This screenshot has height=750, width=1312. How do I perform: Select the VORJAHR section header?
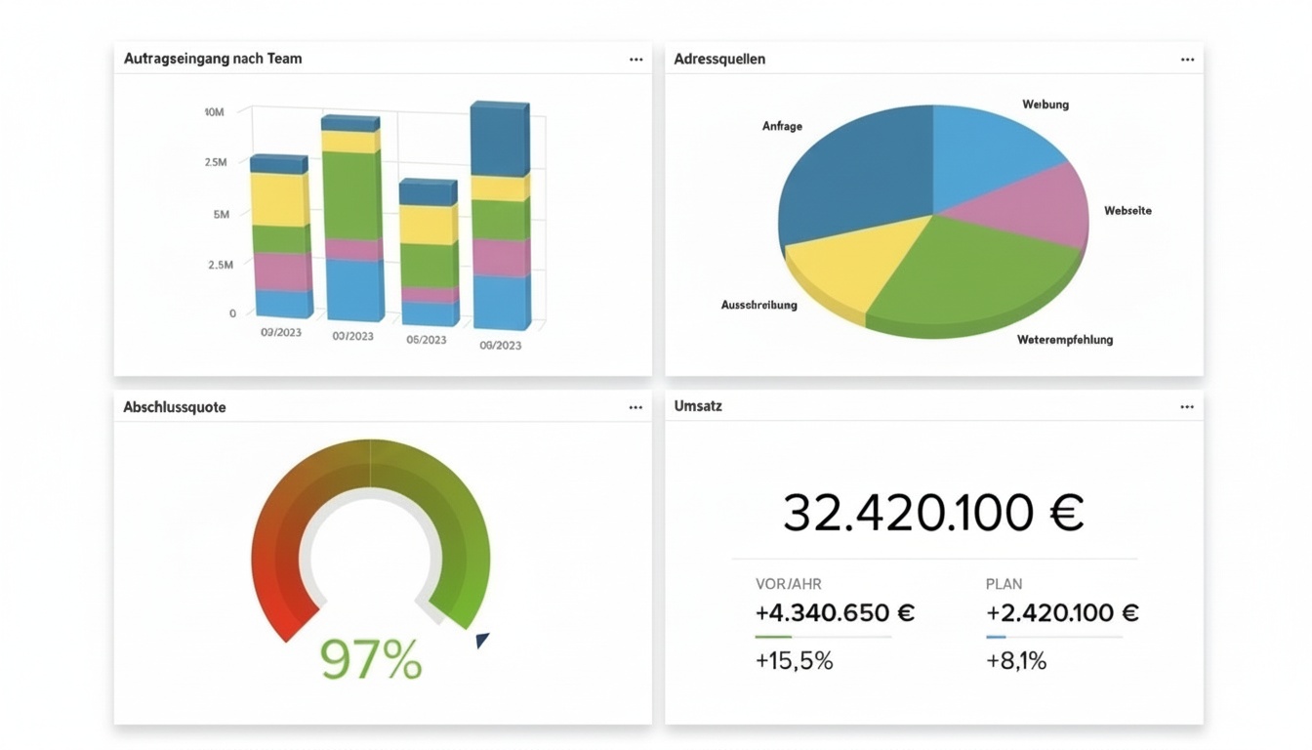pos(787,583)
